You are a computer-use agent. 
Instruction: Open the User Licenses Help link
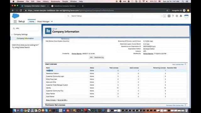[x=178, y=64]
